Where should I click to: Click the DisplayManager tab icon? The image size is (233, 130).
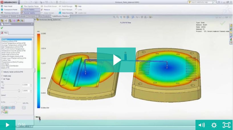coord(18,21)
